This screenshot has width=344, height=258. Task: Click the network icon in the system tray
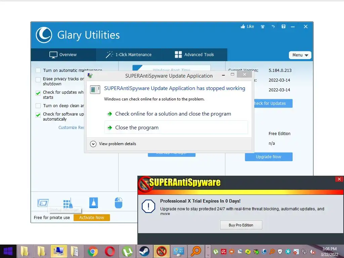[304, 252]
